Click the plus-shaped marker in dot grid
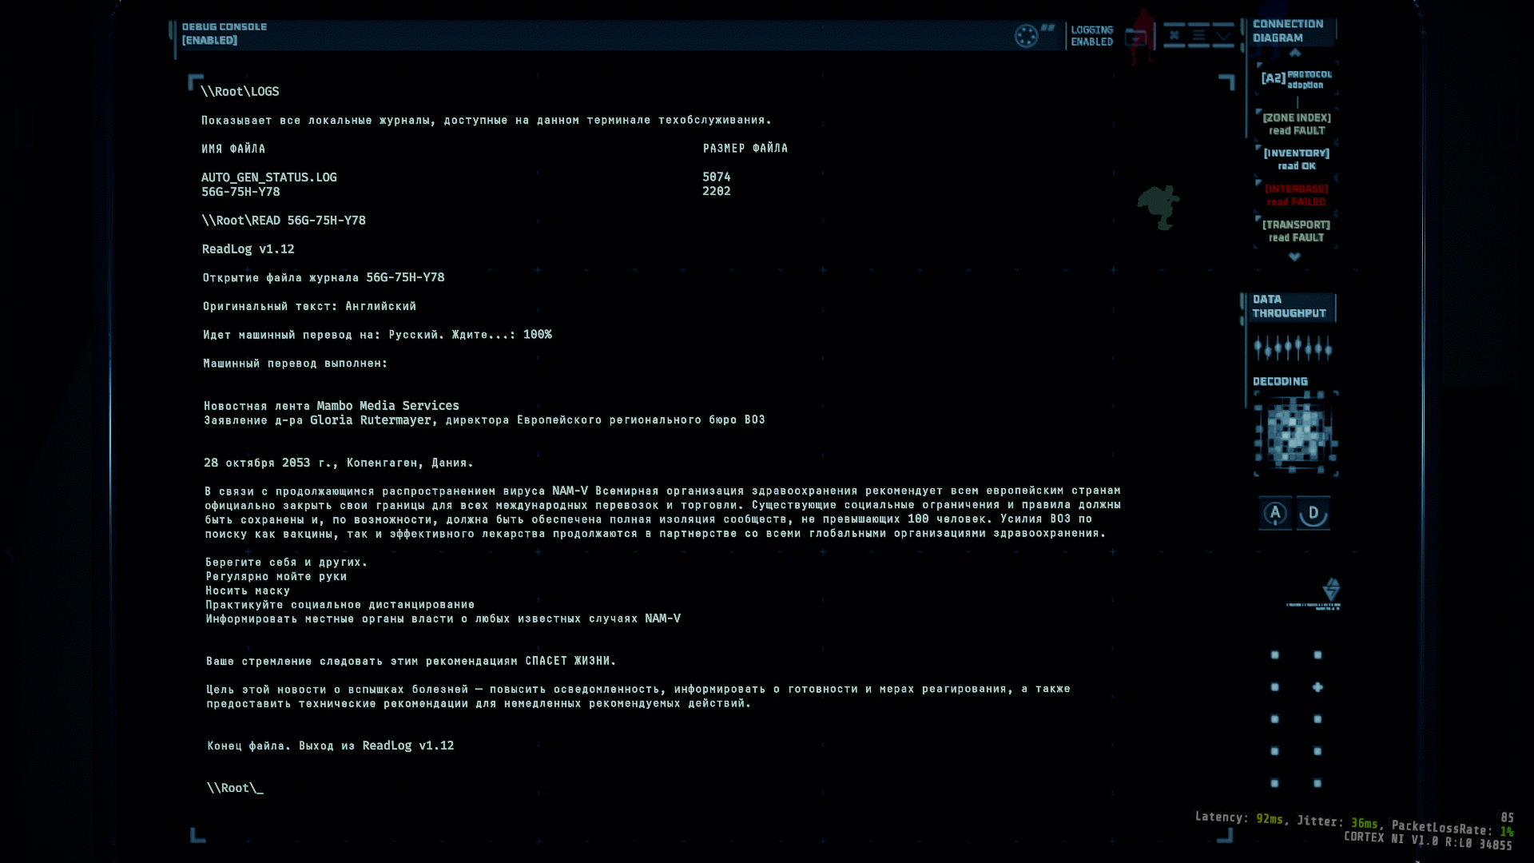The width and height of the screenshot is (1534, 863). point(1317,687)
